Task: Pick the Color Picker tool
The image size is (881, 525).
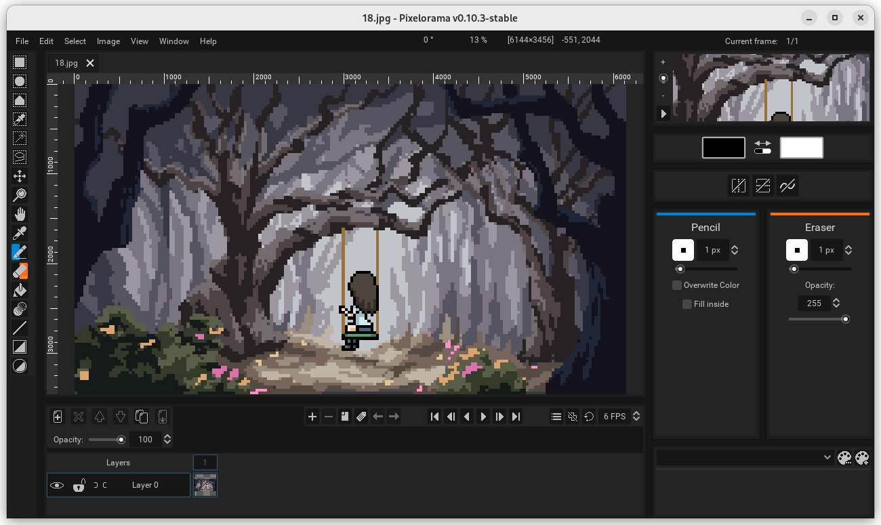Action: click(x=20, y=232)
